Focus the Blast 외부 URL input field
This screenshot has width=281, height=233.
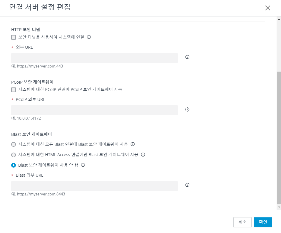(x=94, y=186)
